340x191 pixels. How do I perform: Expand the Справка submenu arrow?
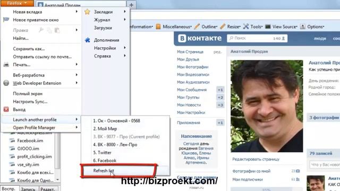point(125,56)
